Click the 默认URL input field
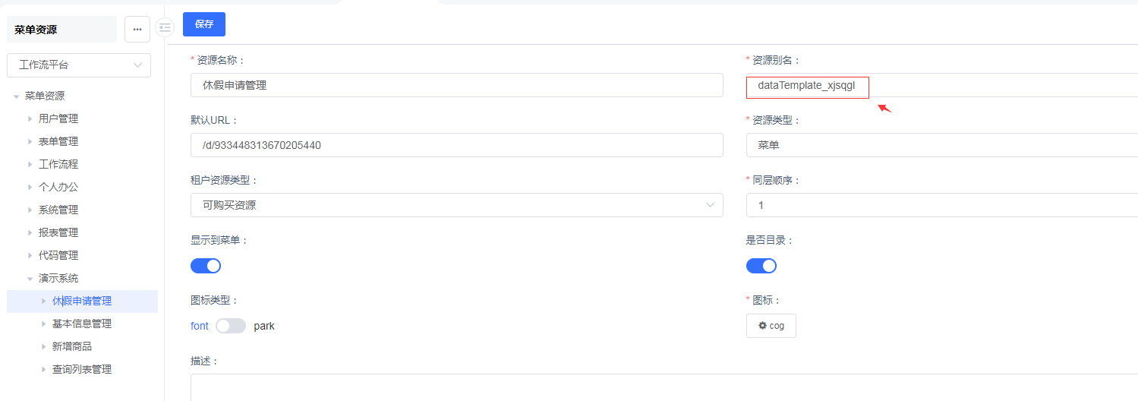The image size is (1138, 401). point(456,145)
